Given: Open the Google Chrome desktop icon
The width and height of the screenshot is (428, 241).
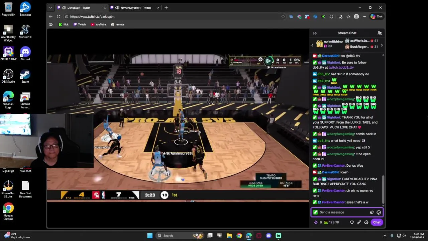Looking at the screenshot, I should [8, 212].
